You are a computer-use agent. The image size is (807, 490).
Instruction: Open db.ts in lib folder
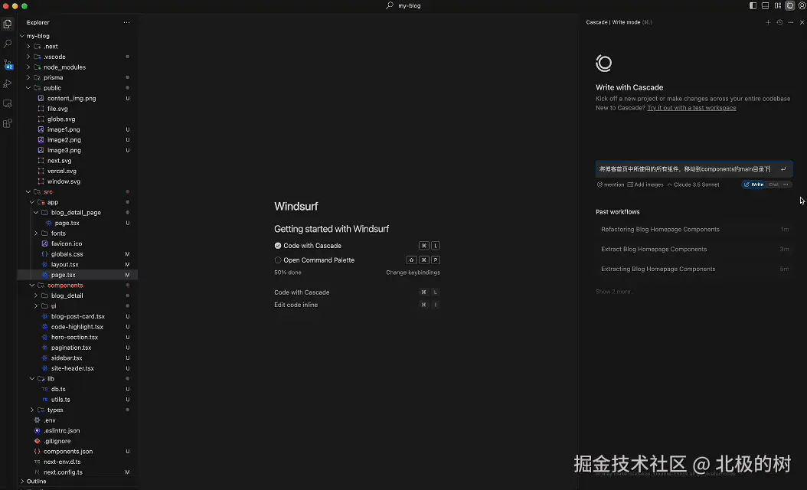point(58,389)
